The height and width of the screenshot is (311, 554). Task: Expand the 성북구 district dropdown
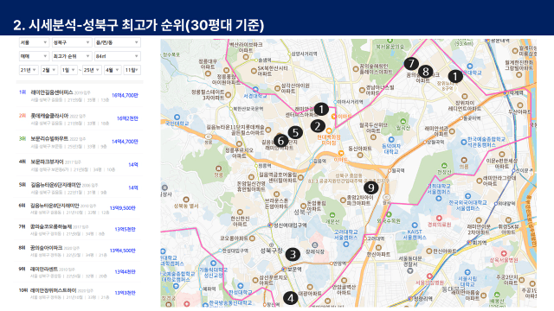[72, 42]
